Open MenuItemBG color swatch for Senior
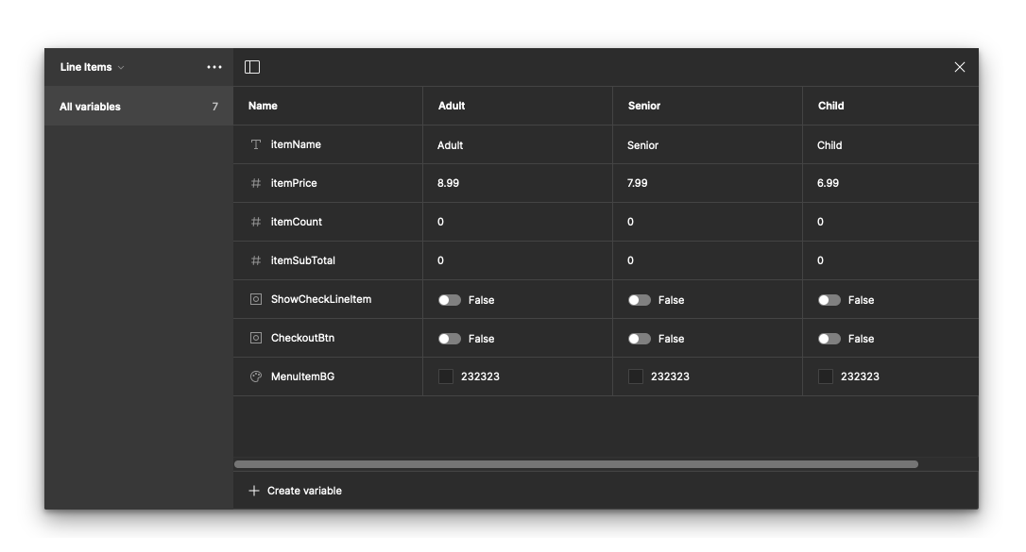Screen dimensions: 1026x552 [636, 376]
